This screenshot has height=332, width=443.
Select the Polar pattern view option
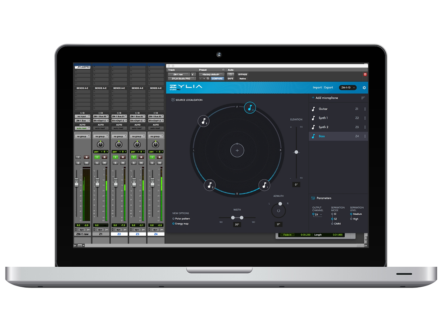(174, 219)
